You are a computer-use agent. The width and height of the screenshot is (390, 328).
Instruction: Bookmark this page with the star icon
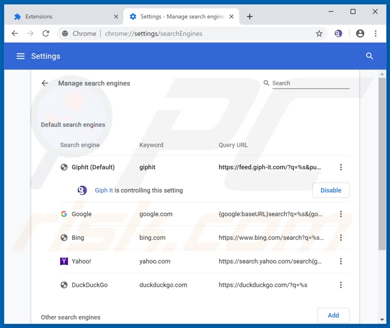pyautogui.click(x=319, y=34)
